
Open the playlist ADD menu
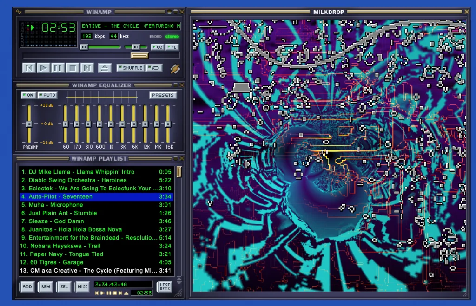pyautogui.click(x=27, y=286)
